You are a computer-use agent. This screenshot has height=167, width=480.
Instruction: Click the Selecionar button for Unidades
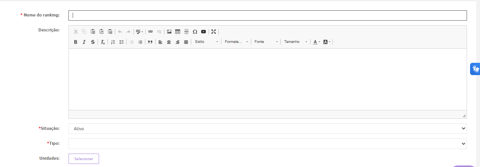[x=84, y=159]
